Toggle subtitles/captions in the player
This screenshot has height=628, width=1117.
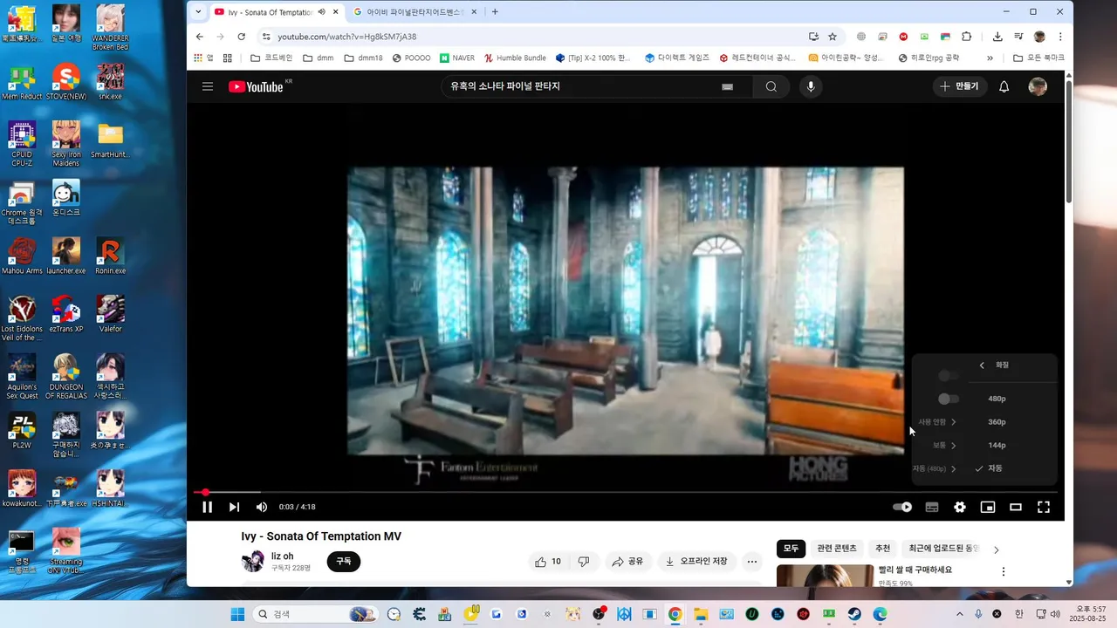coord(931,507)
